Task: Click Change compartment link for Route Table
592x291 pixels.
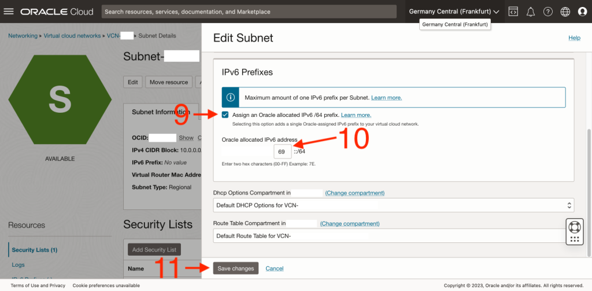Action: click(x=350, y=223)
